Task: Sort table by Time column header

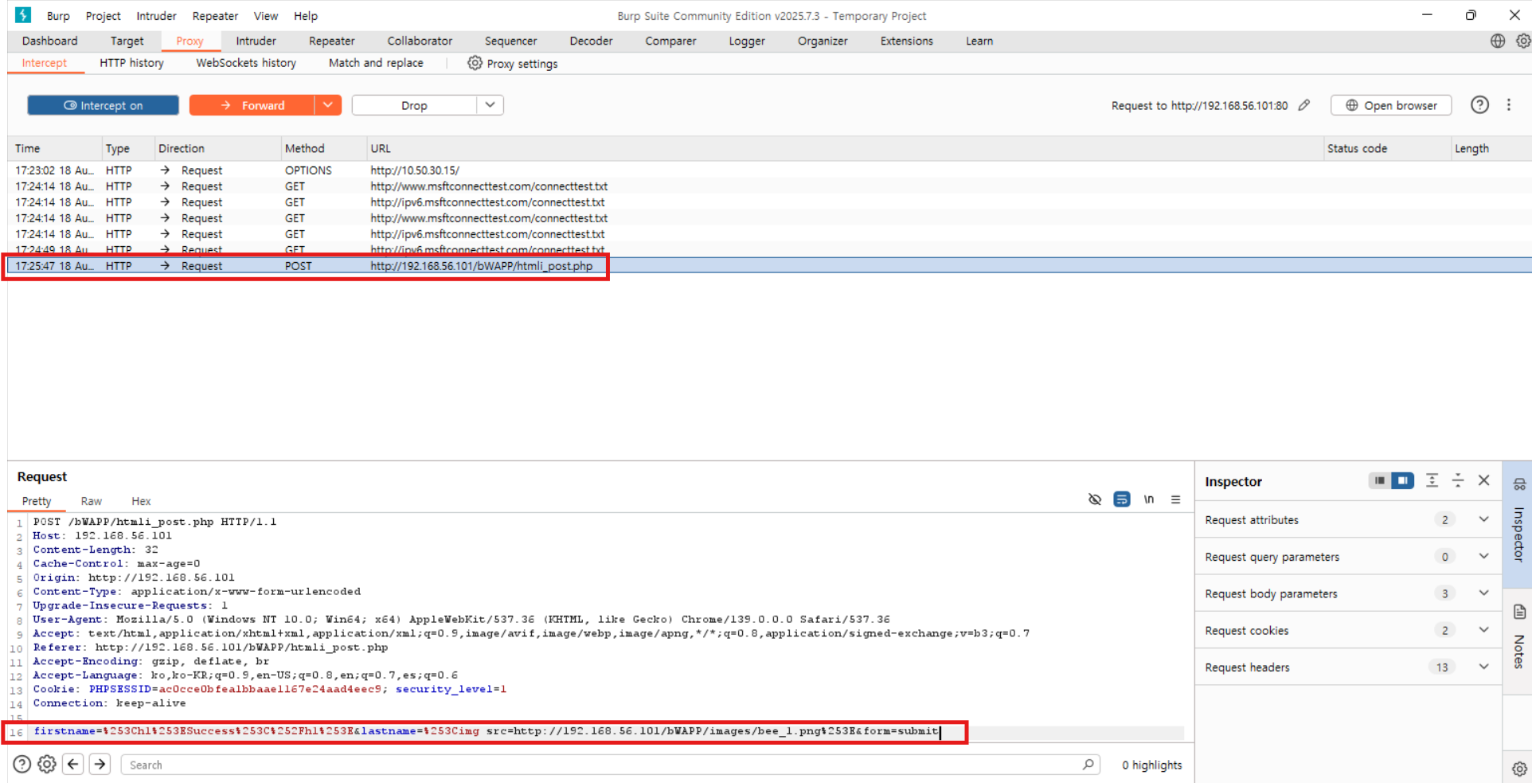Action: [56, 148]
